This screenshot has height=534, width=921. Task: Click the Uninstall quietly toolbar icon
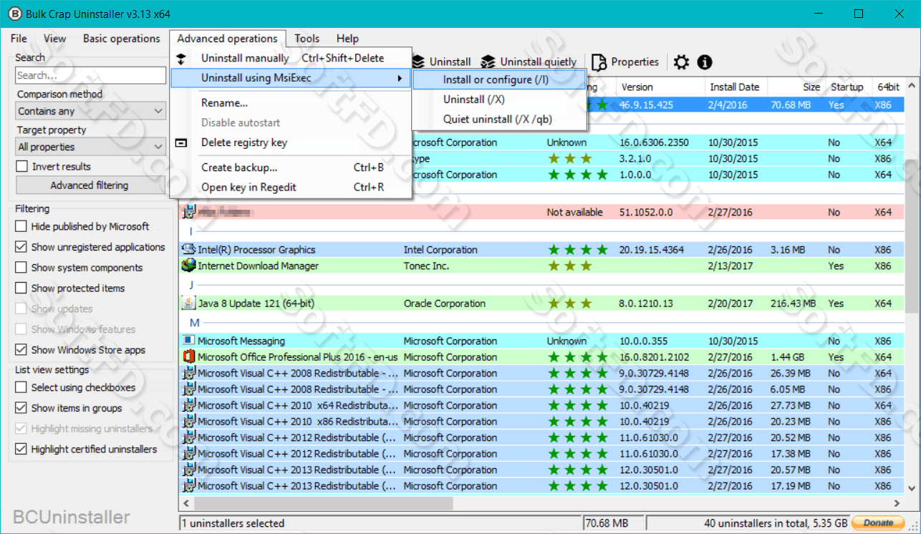(x=488, y=62)
